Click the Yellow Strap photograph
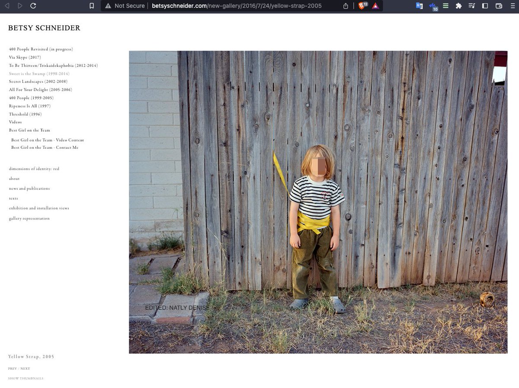The height and width of the screenshot is (388, 519). tap(318, 202)
